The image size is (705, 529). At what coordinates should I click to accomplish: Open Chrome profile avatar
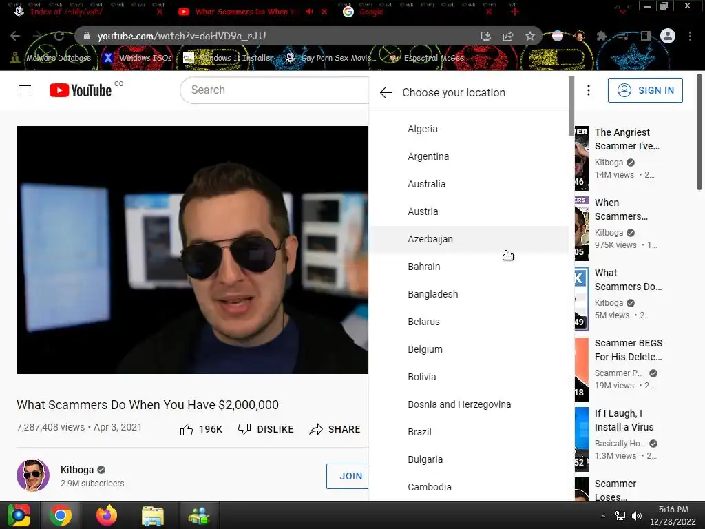[668, 36]
